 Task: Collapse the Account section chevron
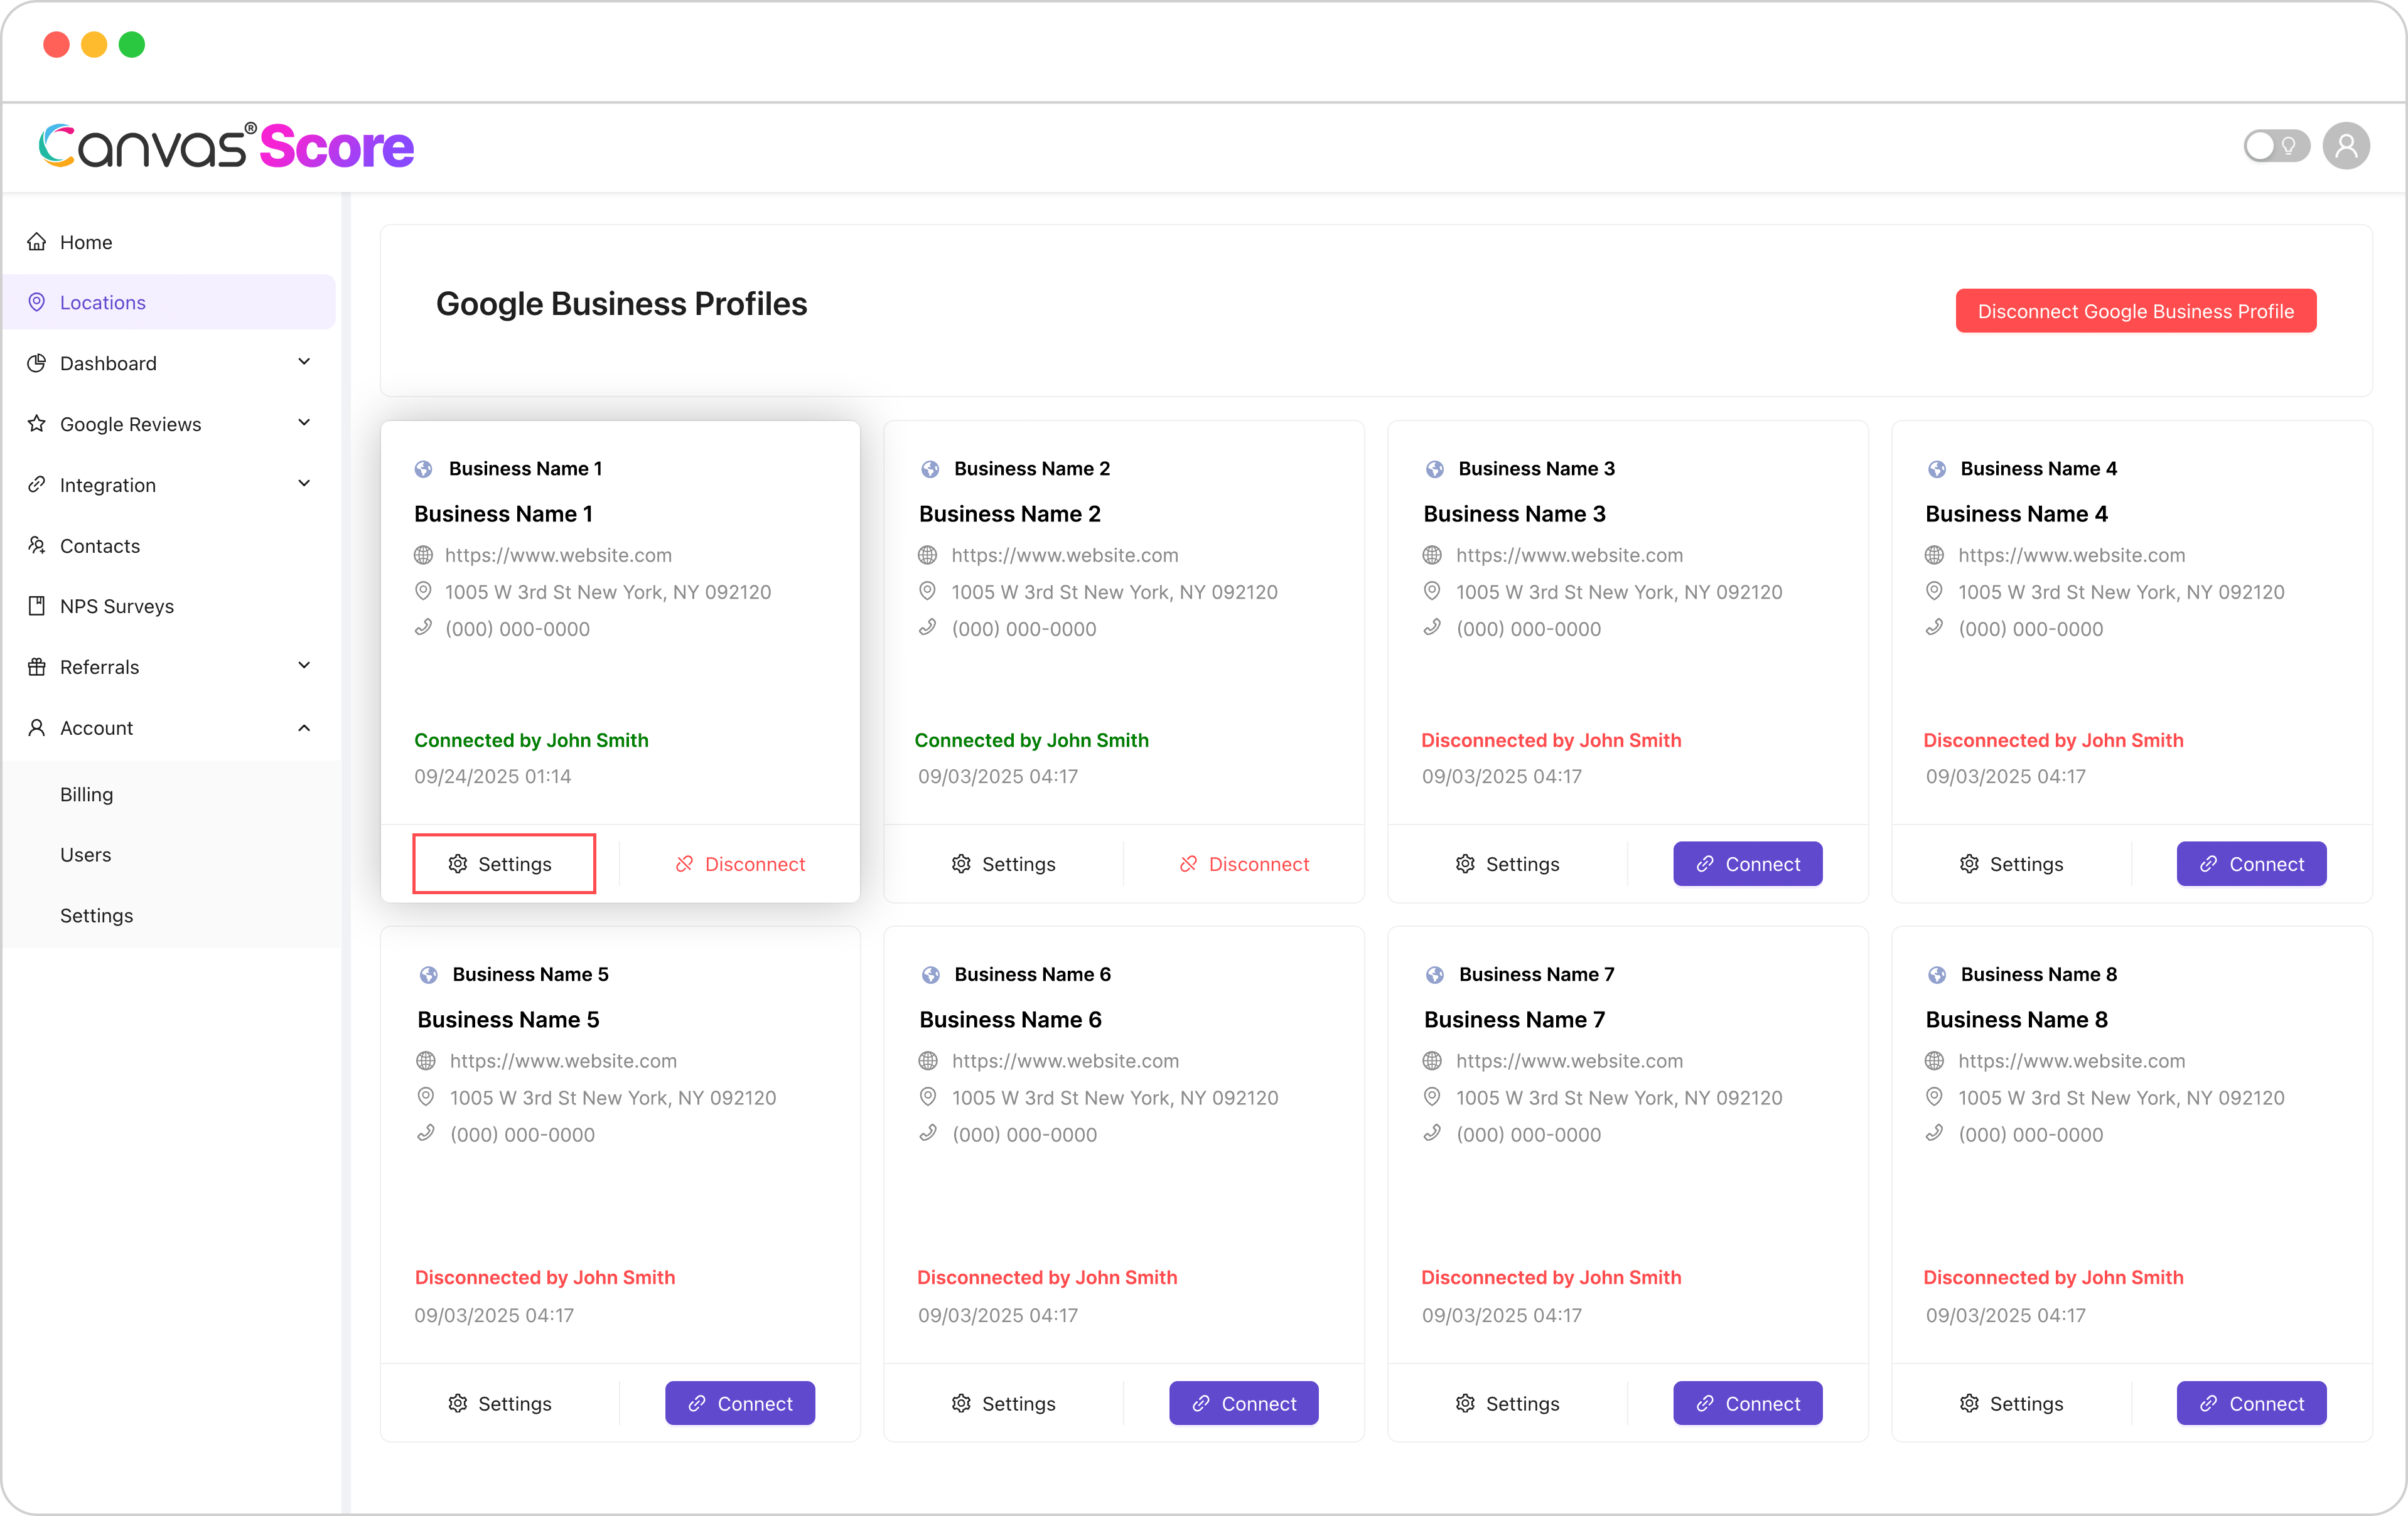point(304,727)
